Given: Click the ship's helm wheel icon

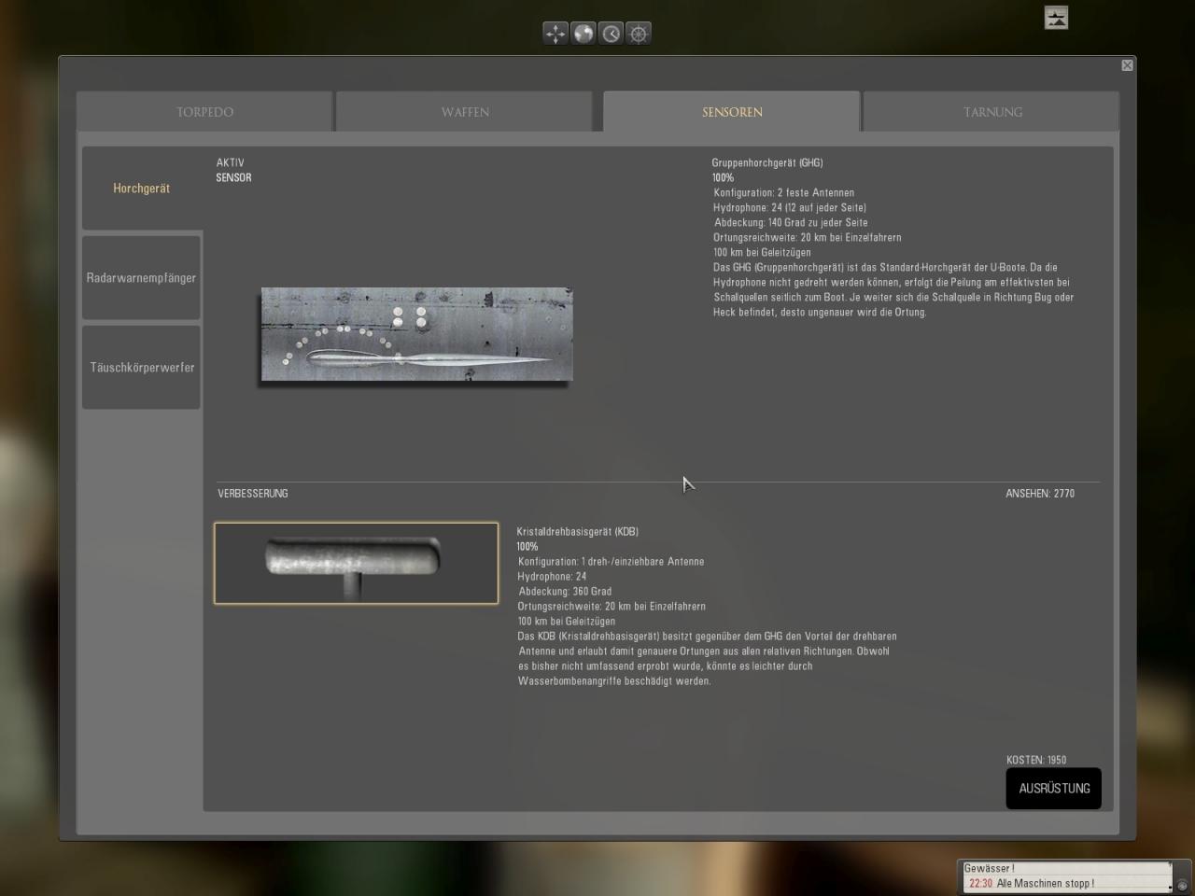Looking at the screenshot, I should tap(639, 34).
